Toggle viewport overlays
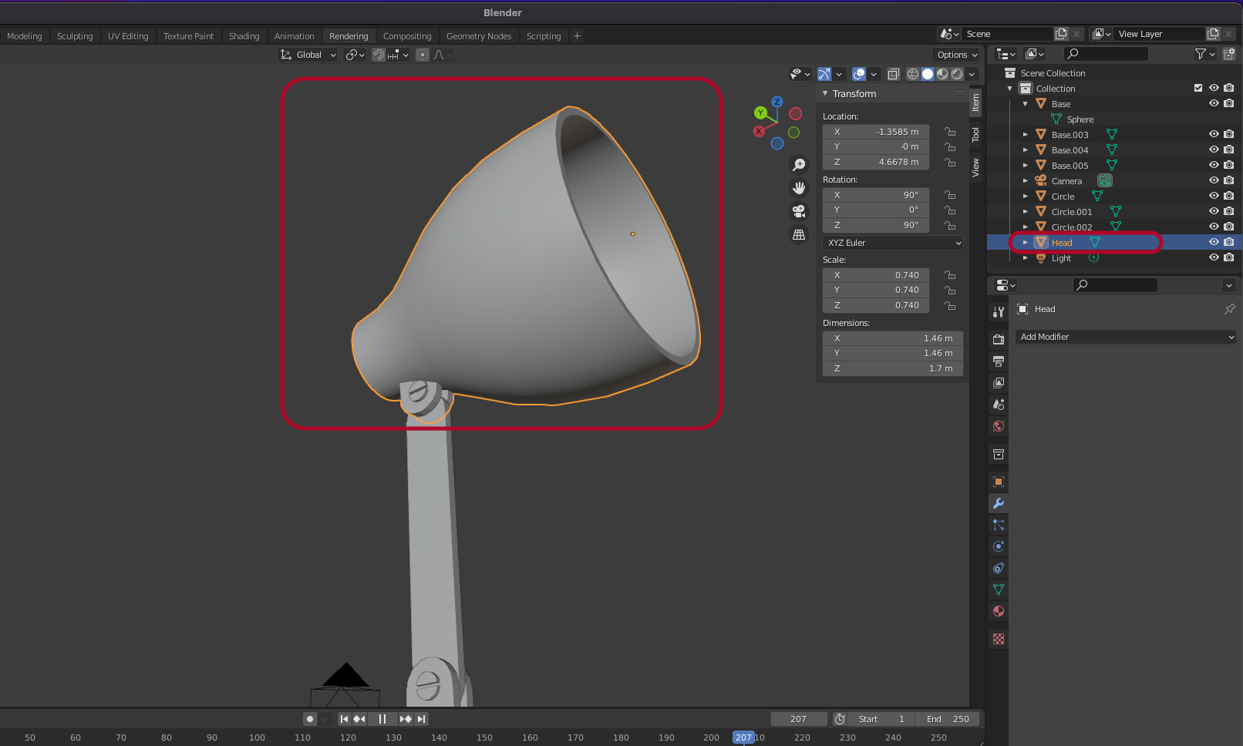The image size is (1243, 746). (859, 74)
